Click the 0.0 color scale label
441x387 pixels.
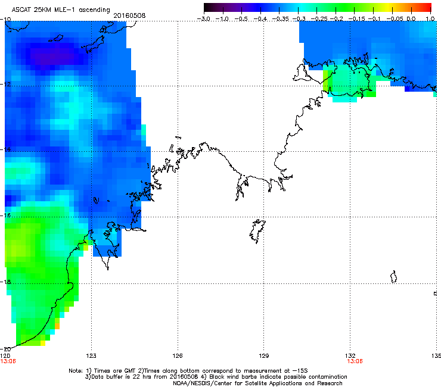coord(411,19)
